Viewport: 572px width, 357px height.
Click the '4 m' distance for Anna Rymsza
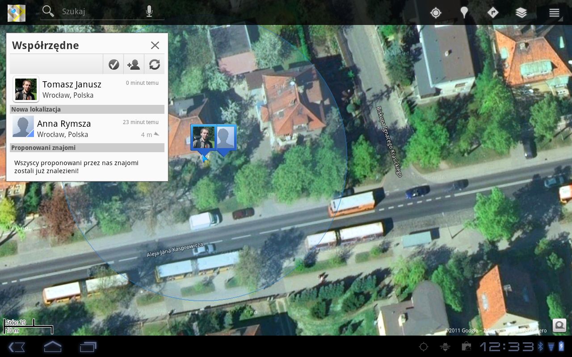click(147, 135)
